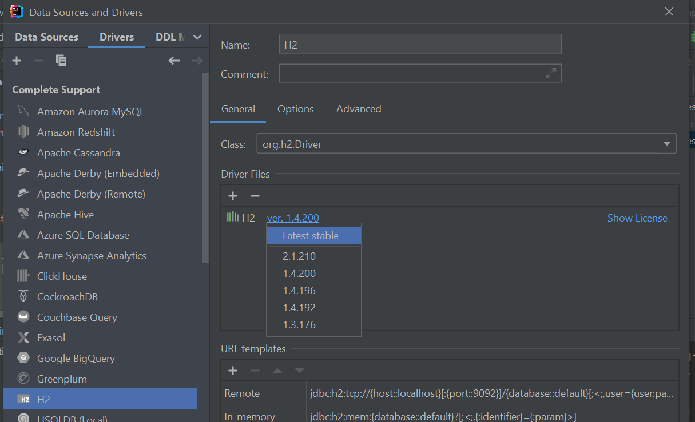The image size is (695, 422).
Task: Choose Latest stable version
Action: click(x=314, y=235)
